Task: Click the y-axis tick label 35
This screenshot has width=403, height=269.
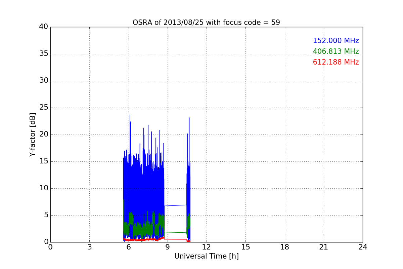Action: (44, 54)
